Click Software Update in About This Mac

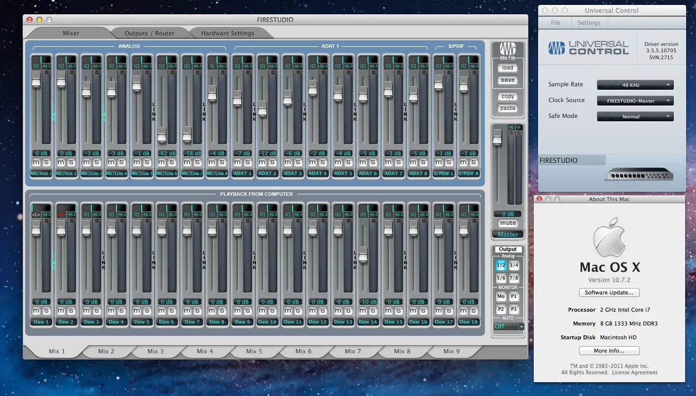tap(609, 292)
